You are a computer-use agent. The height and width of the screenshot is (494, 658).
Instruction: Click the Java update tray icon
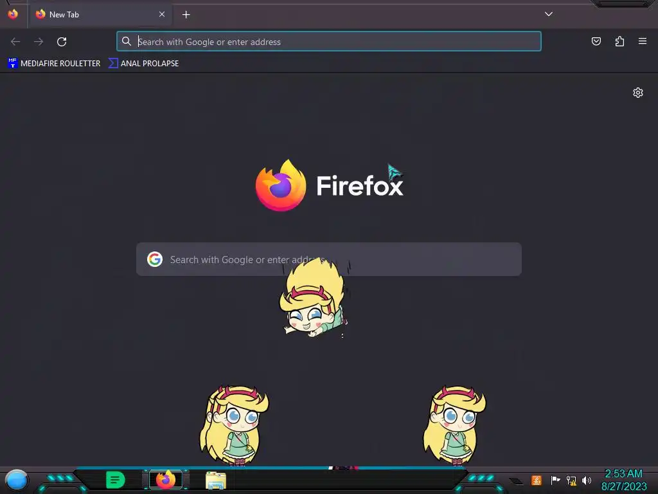point(536,480)
